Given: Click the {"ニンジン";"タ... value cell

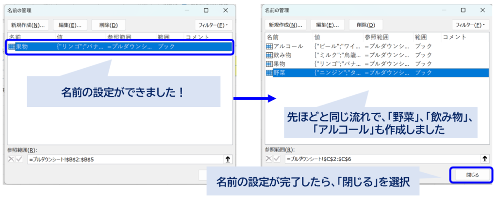Looking at the screenshot, I should click(x=338, y=73).
